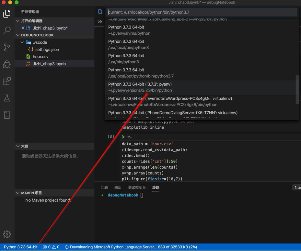Open the Manage gear menu
Viewport: 301px width, 251px height.
point(7,234)
